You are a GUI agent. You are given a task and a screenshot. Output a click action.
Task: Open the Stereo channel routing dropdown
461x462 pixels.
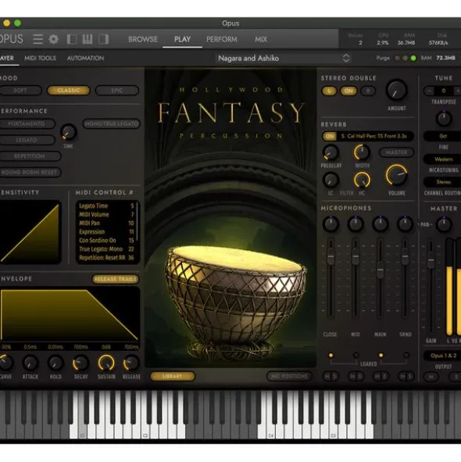(x=443, y=182)
